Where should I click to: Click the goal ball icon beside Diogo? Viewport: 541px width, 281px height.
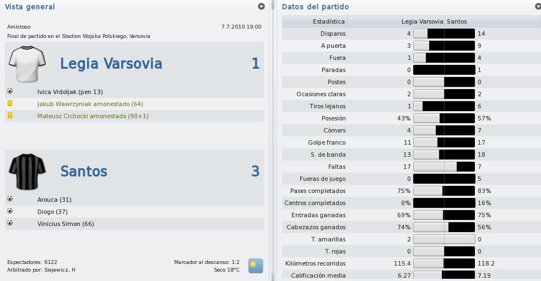click(x=10, y=211)
